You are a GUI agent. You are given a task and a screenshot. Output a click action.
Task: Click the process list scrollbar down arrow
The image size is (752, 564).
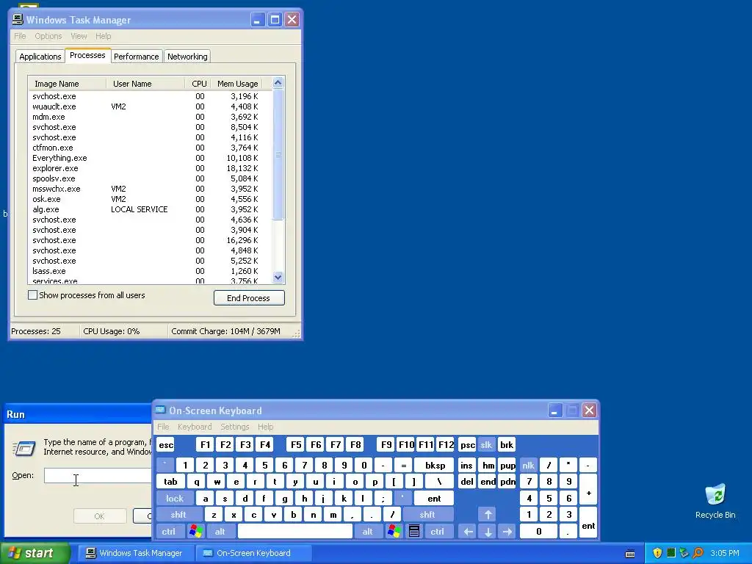pos(278,277)
